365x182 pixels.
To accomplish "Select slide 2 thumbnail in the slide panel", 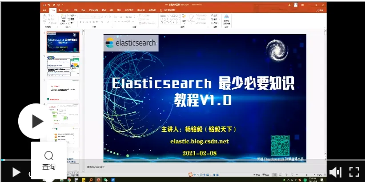I will point(63,66).
